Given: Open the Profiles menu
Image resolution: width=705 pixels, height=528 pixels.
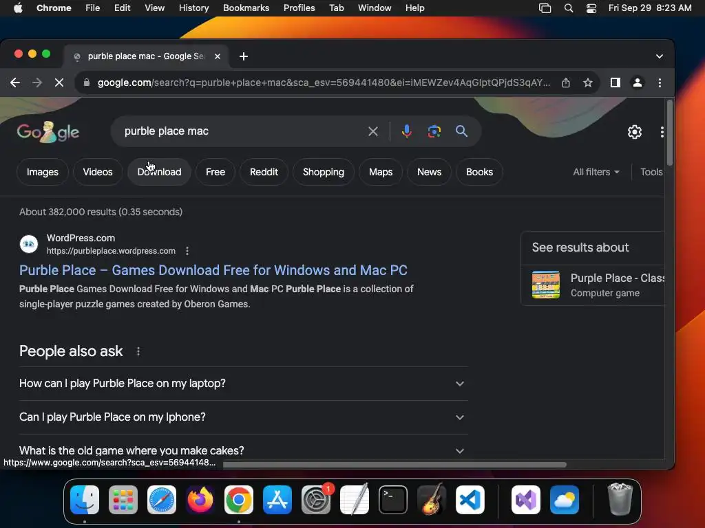Looking at the screenshot, I should pos(299,8).
